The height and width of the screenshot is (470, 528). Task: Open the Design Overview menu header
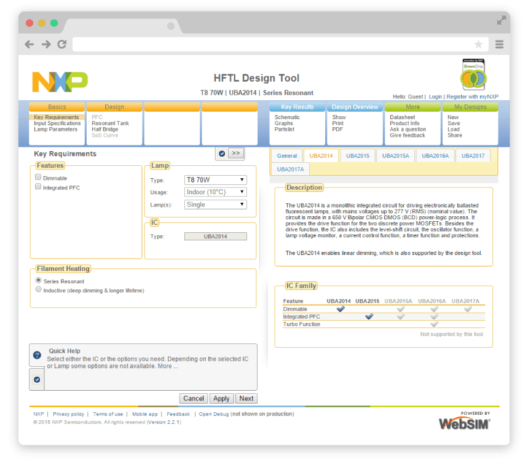355,107
